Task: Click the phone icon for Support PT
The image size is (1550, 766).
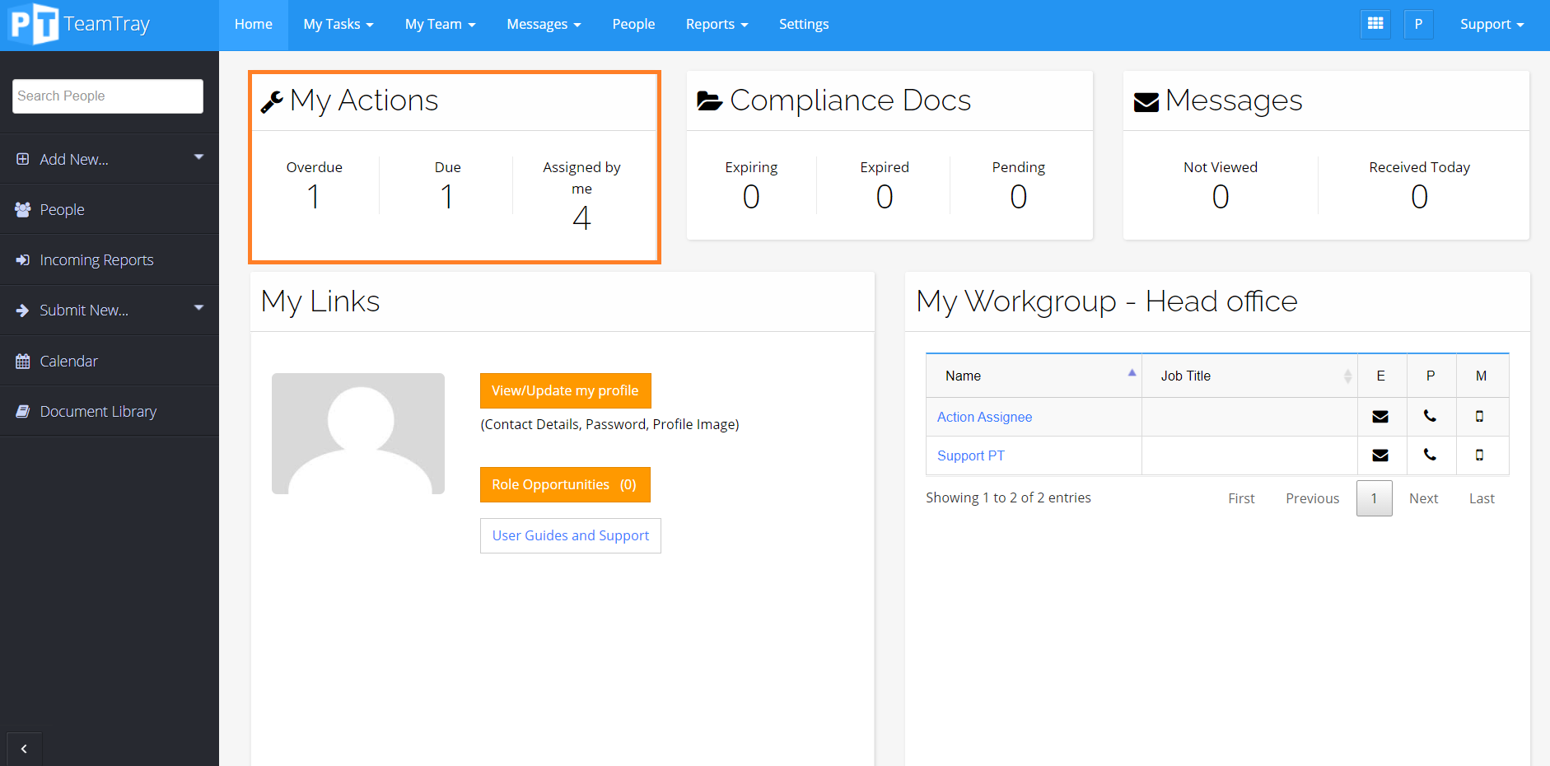Action: (1431, 455)
